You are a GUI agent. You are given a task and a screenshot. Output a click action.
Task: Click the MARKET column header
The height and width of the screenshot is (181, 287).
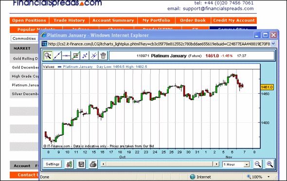[x=22, y=48]
